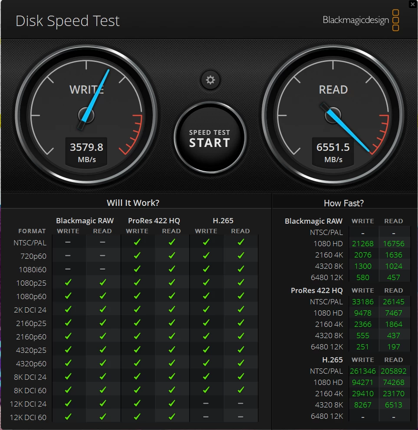This screenshot has height=430, width=418.
Task: Click the ProRes 422 HQ read checkmark for 12K DCI 60
Action: click(x=171, y=417)
